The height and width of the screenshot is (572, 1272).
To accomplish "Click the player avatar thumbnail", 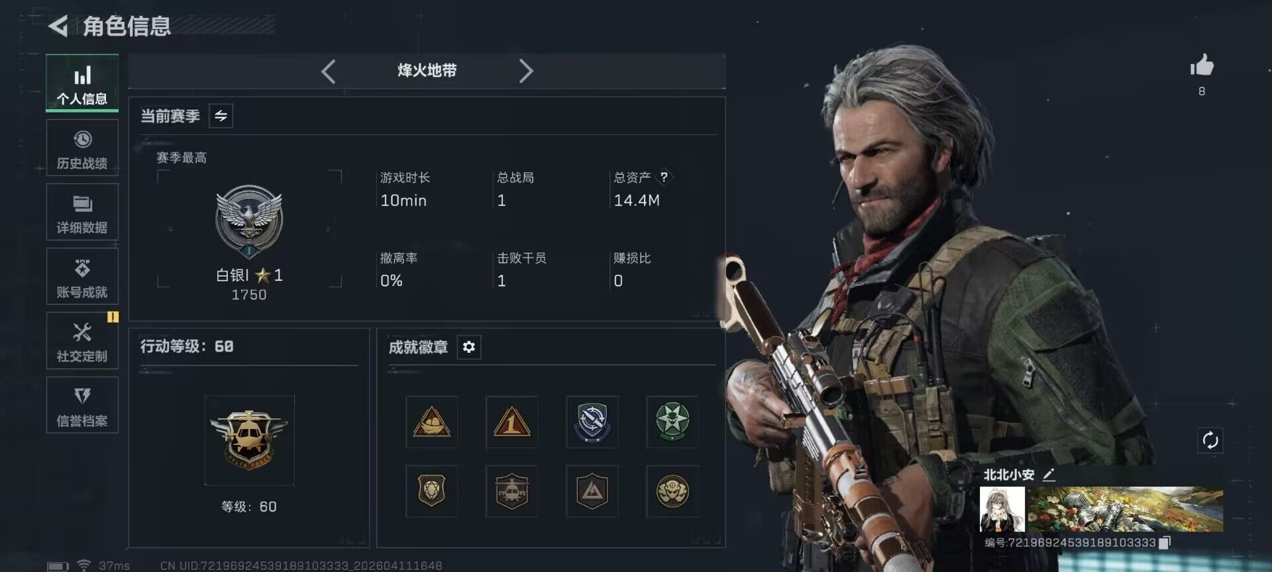I will [1002, 510].
